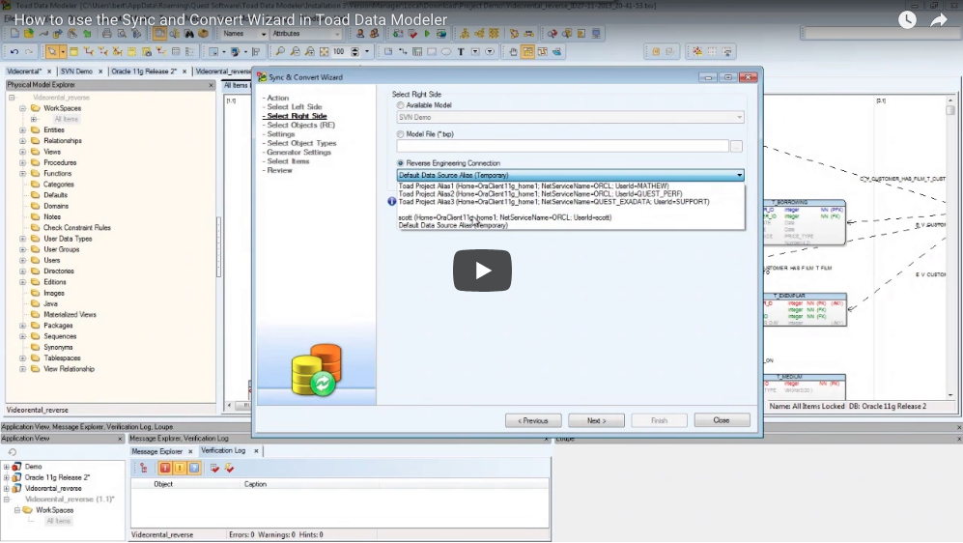Click the Watch Later clock icon
This screenshot has width=963, height=543.
906,19
